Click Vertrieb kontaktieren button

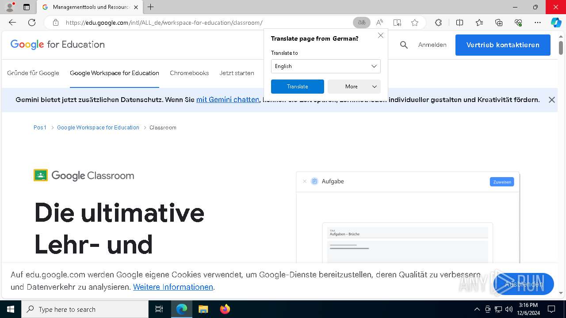coord(503,45)
